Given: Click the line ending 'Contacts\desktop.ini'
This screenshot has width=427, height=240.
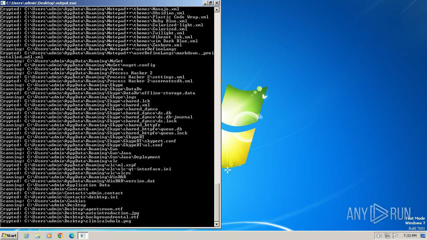Looking at the screenshot, I should [59, 197].
